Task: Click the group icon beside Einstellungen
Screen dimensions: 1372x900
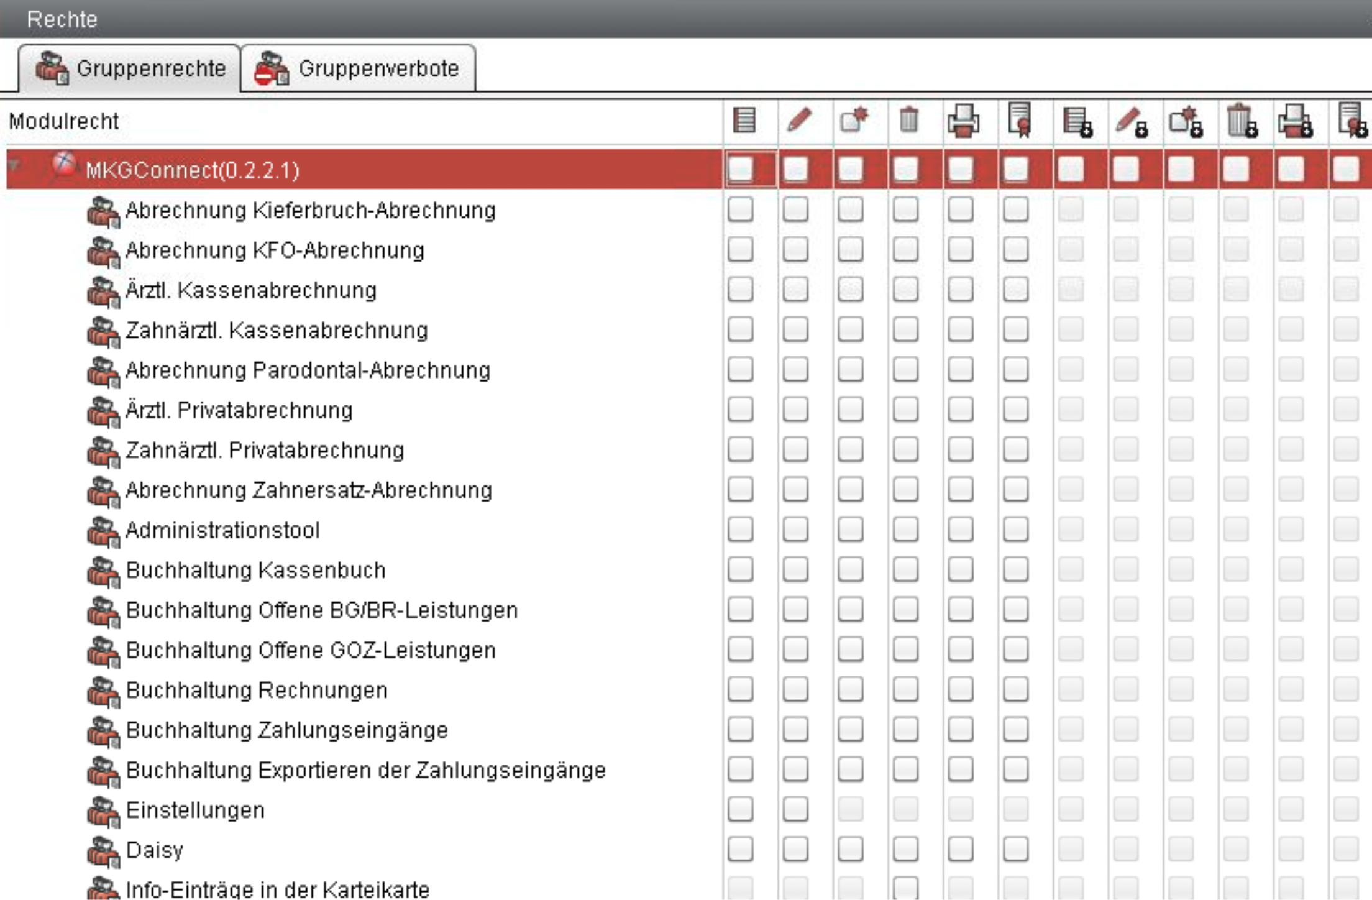Action: tap(103, 811)
